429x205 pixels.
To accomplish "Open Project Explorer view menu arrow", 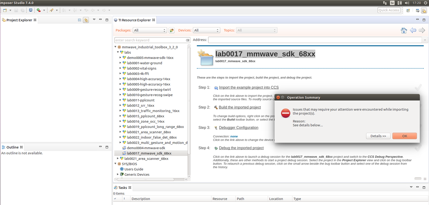I will point(94,20).
